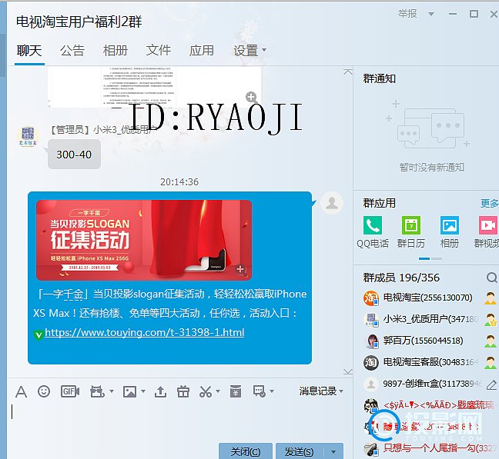Click 小米3_优质用户 avatar in chat

tap(28, 136)
